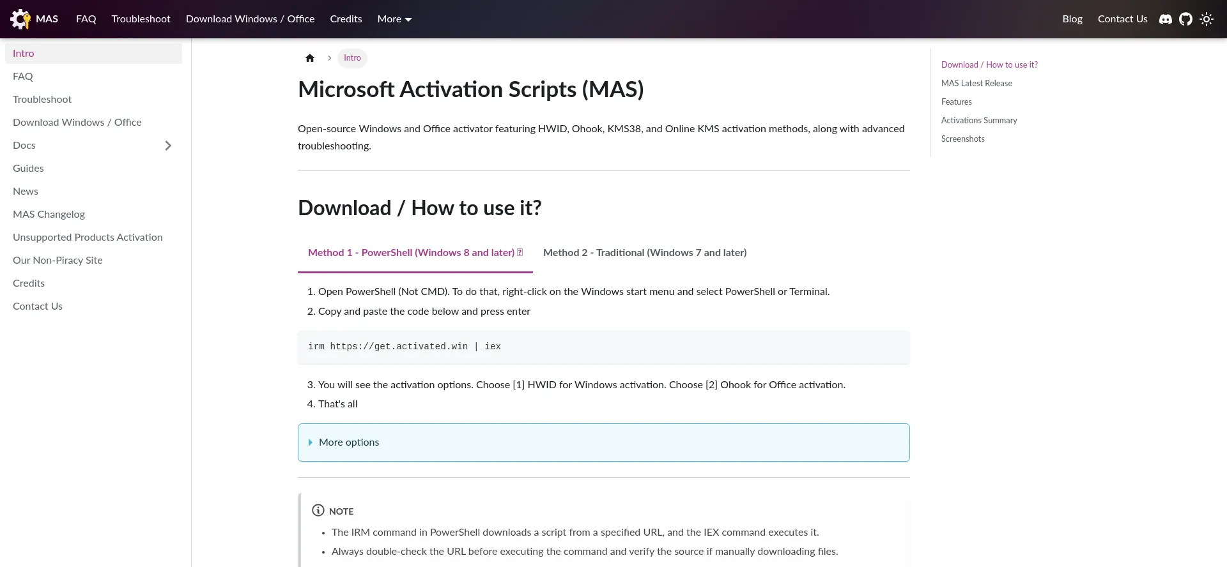Open the Discord icon link
Viewport: 1227px width, 567px height.
point(1166,19)
